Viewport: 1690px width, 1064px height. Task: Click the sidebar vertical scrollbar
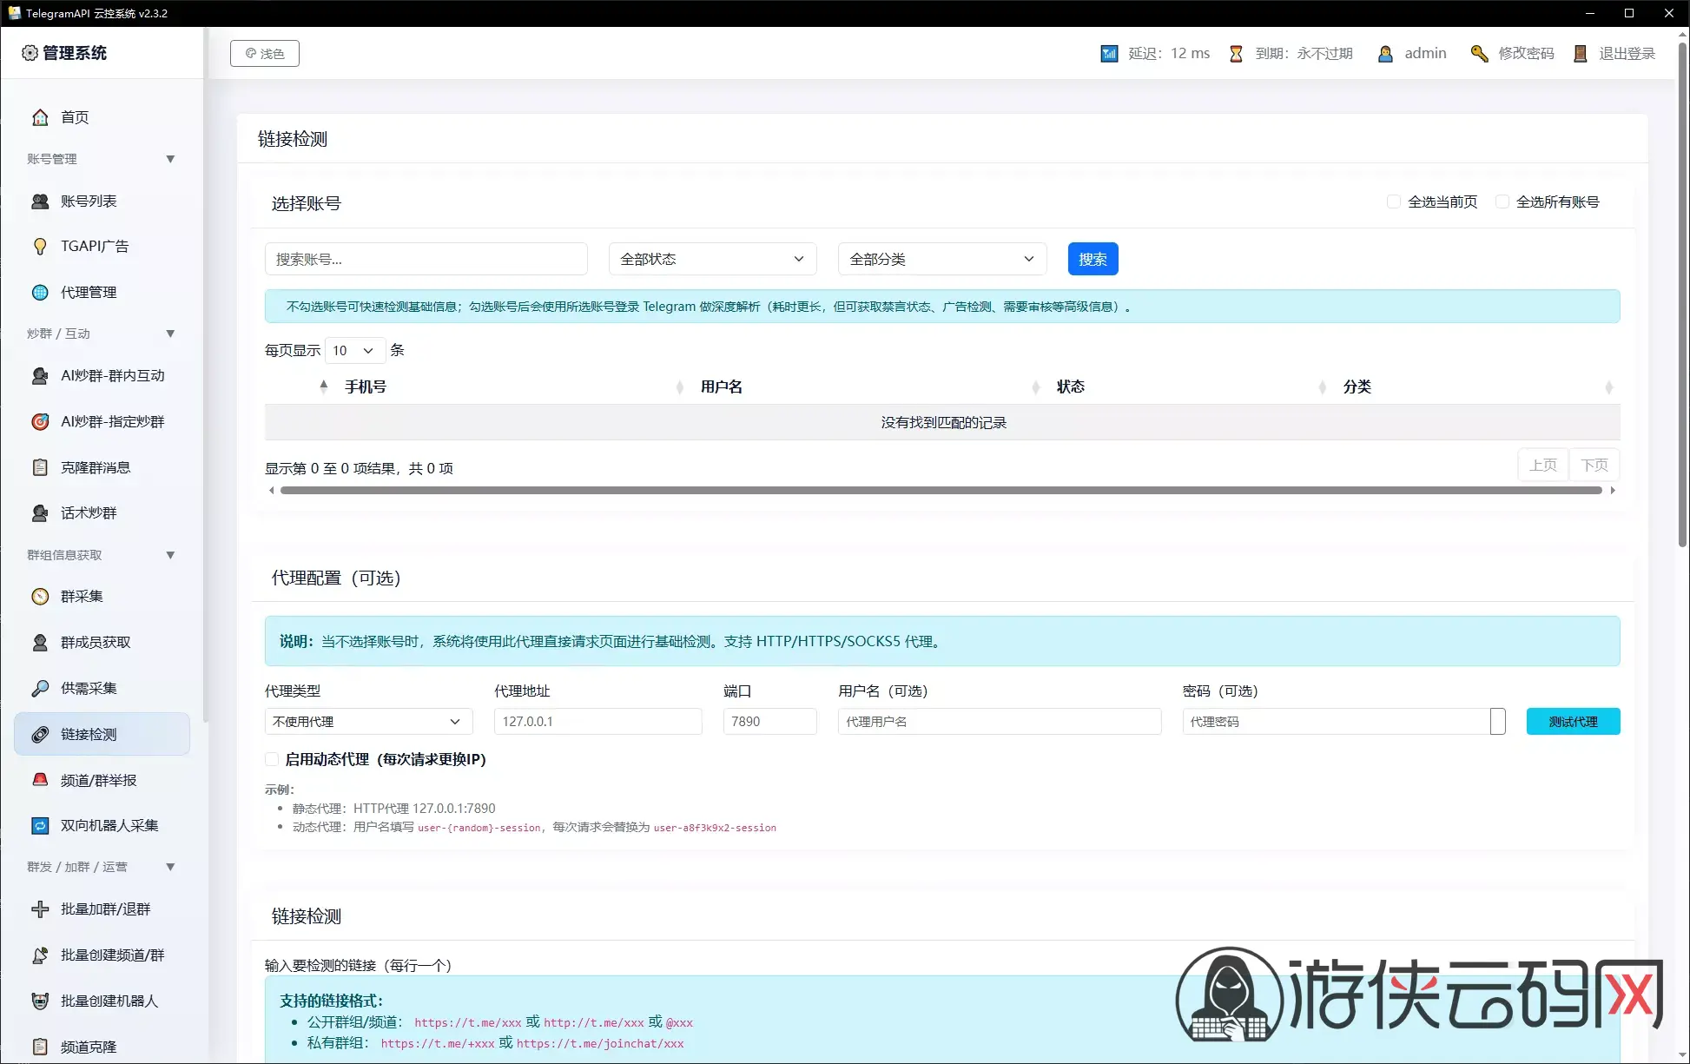[206, 373]
